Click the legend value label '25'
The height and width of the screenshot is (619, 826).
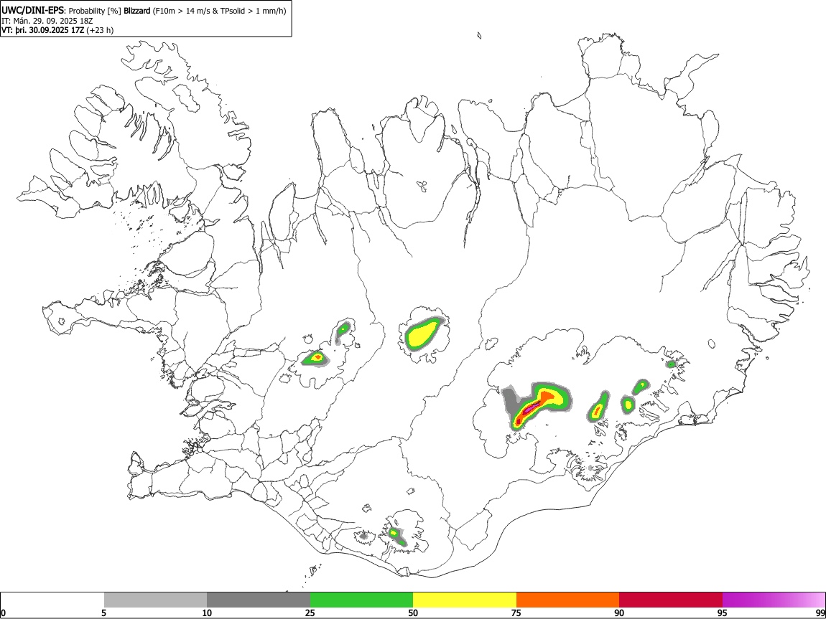pyautogui.click(x=310, y=613)
